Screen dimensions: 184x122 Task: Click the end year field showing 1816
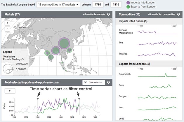click(116, 5)
